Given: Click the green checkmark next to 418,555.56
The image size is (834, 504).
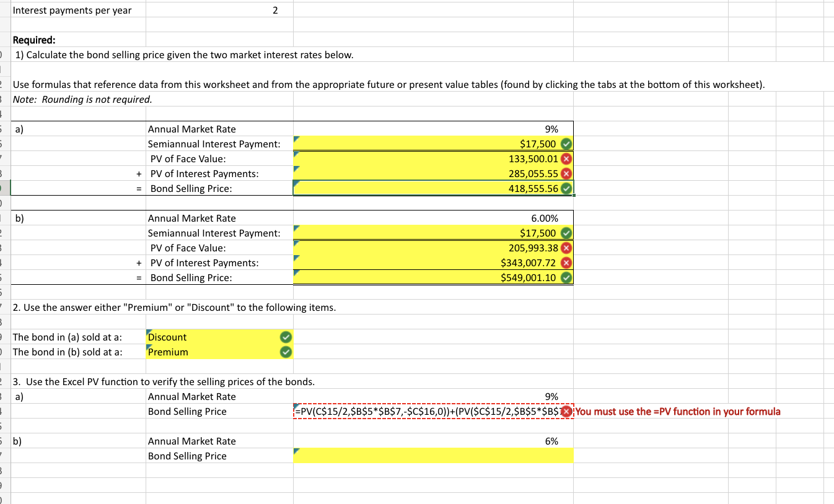Looking at the screenshot, I should (x=565, y=188).
